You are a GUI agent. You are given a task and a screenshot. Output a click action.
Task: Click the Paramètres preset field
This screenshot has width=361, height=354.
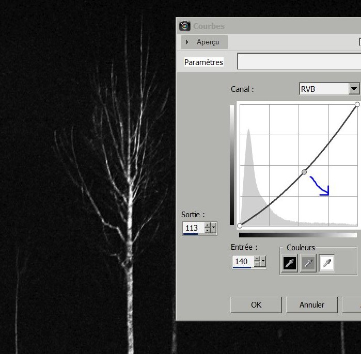(299, 62)
